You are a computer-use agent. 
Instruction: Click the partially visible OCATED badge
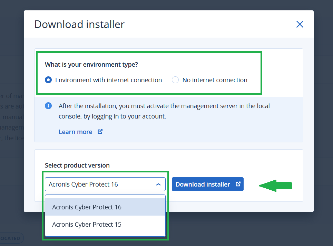click(x=10, y=238)
